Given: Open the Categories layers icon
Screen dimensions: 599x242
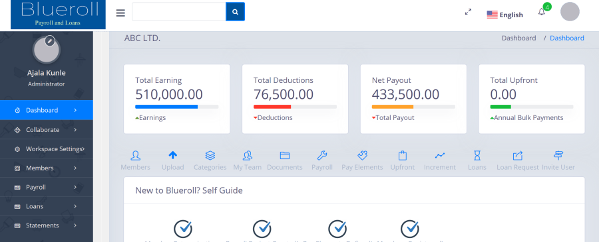Looking at the screenshot, I should coord(210,155).
